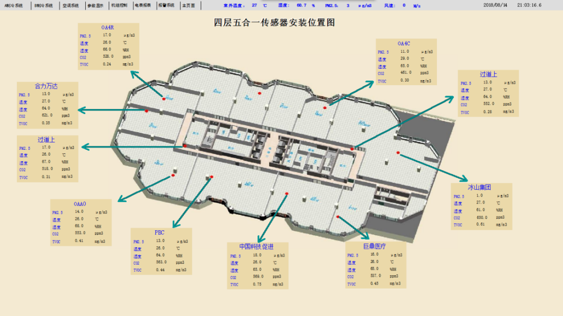Open 报警系统 alarm menu
This screenshot has width=563, height=316.
pos(166,5)
